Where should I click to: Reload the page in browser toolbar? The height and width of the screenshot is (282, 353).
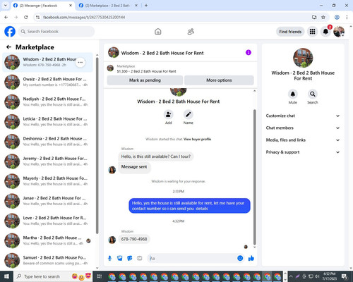(26, 17)
